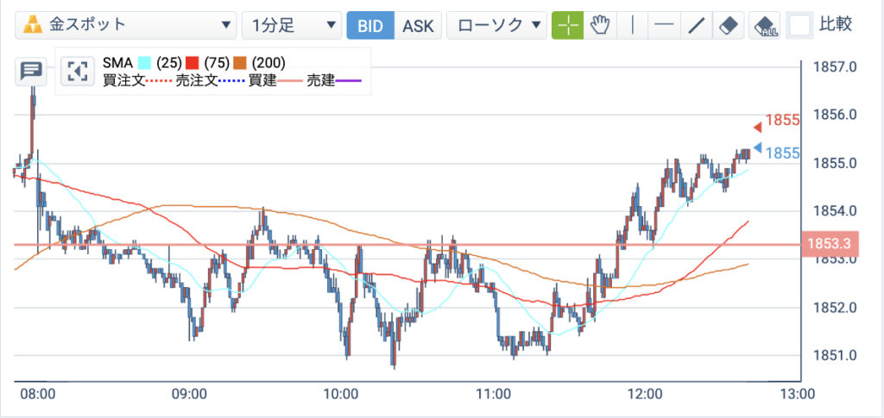The height and width of the screenshot is (418, 884).
Task: Switch price display to BID
Action: click(370, 26)
